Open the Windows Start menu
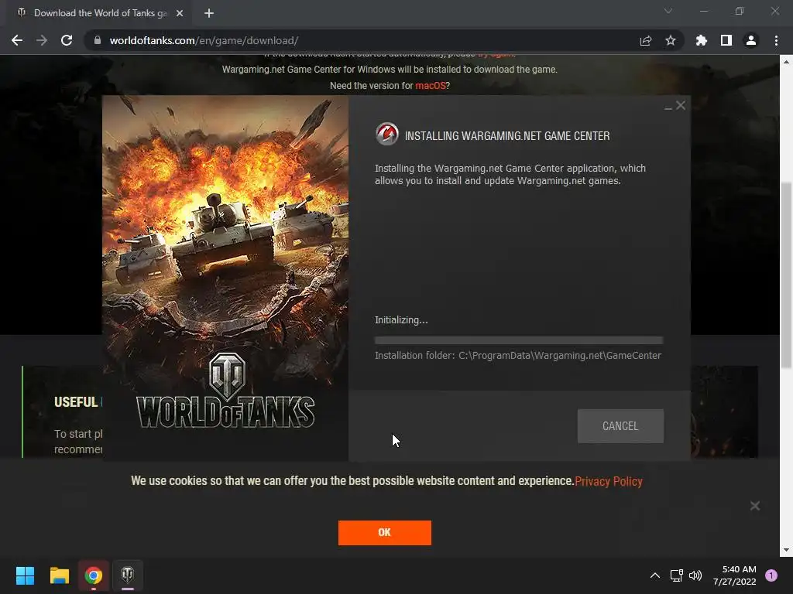The height and width of the screenshot is (594, 793). tap(25, 575)
